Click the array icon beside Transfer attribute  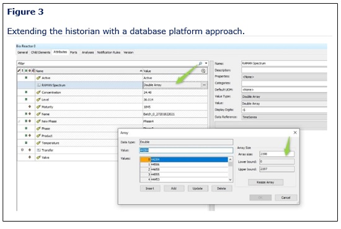[38, 150]
